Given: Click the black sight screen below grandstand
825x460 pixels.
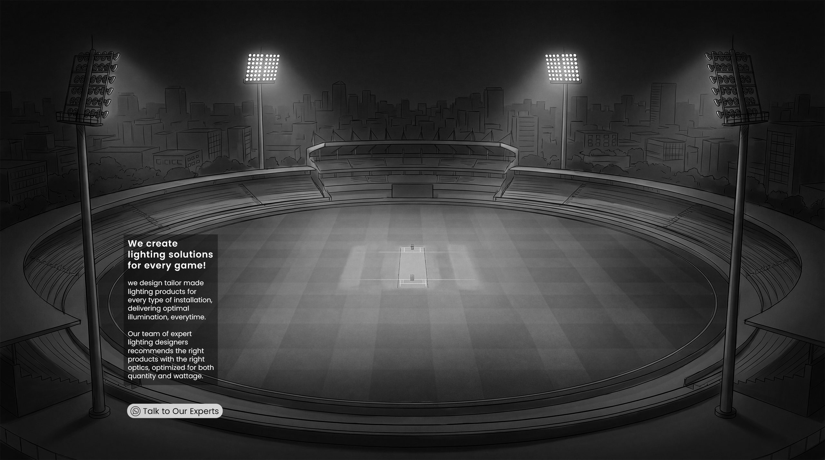Looking at the screenshot, I should 412,191.
